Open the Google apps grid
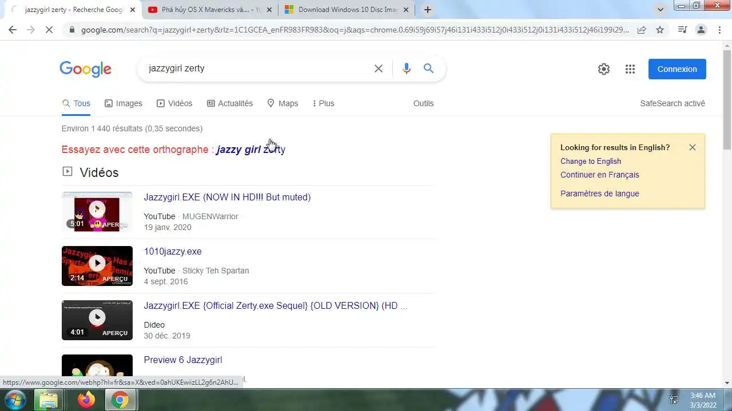Image resolution: width=732 pixels, height=411 pixels. pos(630,69)
